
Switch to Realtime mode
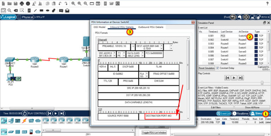(x=241, y=113)
